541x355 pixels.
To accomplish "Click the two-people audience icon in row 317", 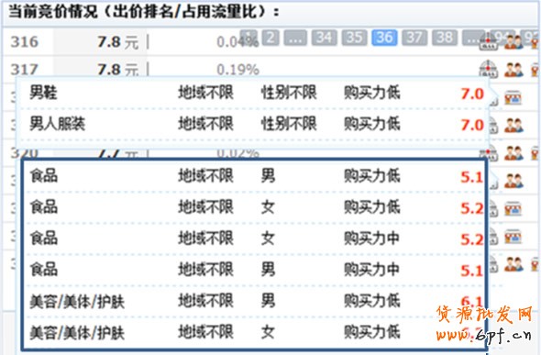I will [x=513, y=70].
